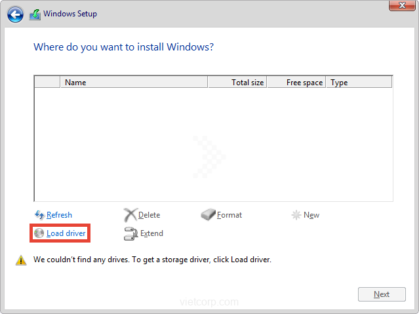Viewport: 419px width, 314px height.
Task: Click the Refresh arrows icon
Action: (x=39, y=215)
